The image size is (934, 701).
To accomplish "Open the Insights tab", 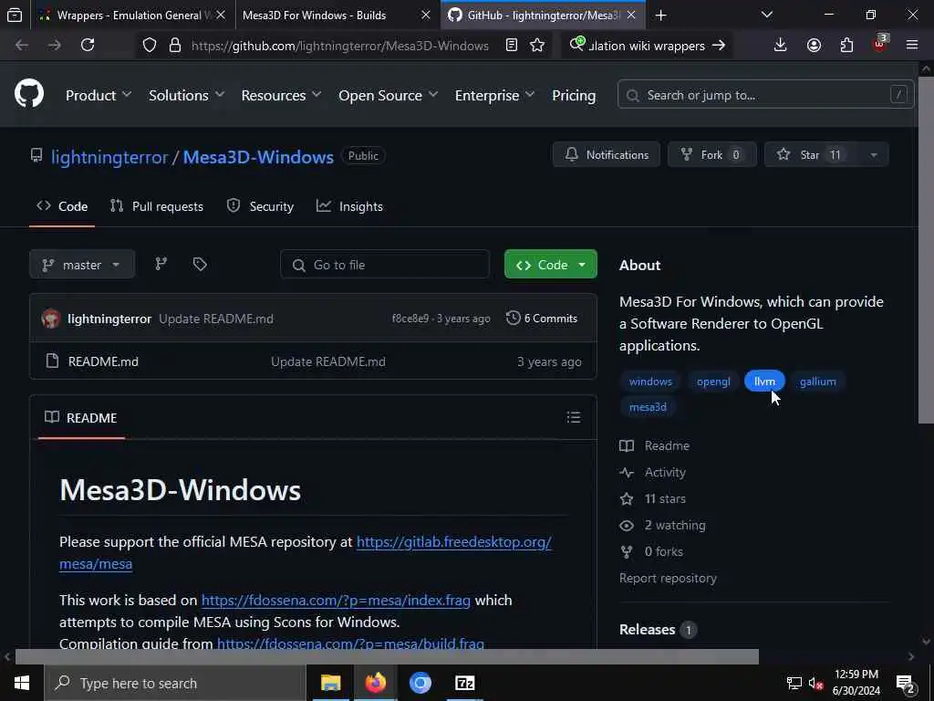I will pyautogui.click(x=349, y=206).
